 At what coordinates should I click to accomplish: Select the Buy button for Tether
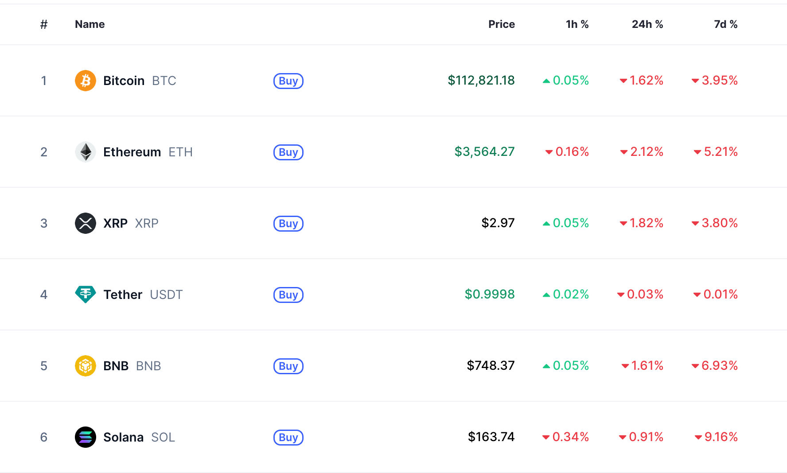(x=288, y=295)
